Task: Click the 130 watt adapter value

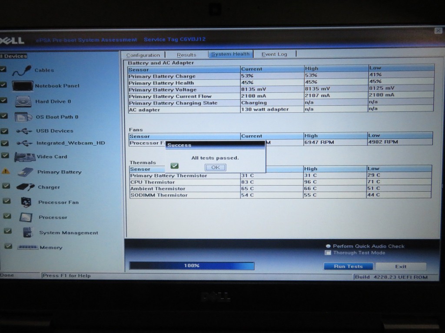Action: click(x=265, y=109)
